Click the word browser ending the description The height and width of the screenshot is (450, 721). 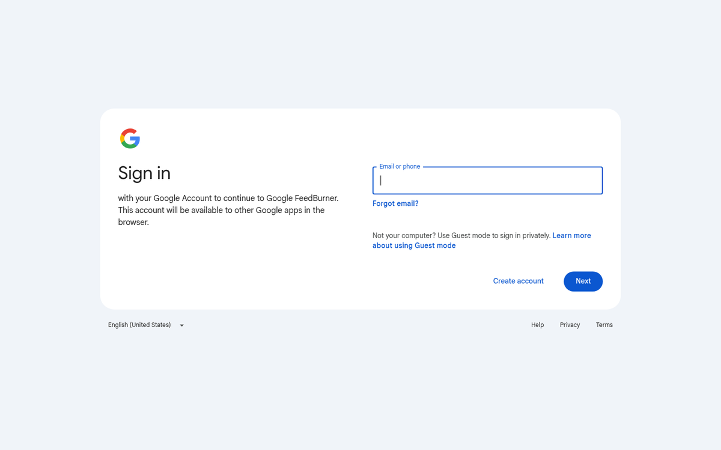click(x=132, y=222)
